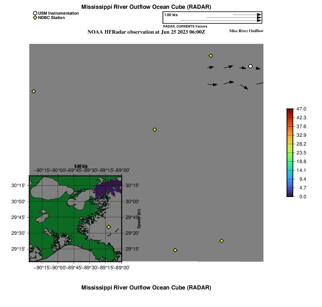Click the 'USM Instrumentation' legend text
The image size is (322, 307).
(x=58, y=13)
